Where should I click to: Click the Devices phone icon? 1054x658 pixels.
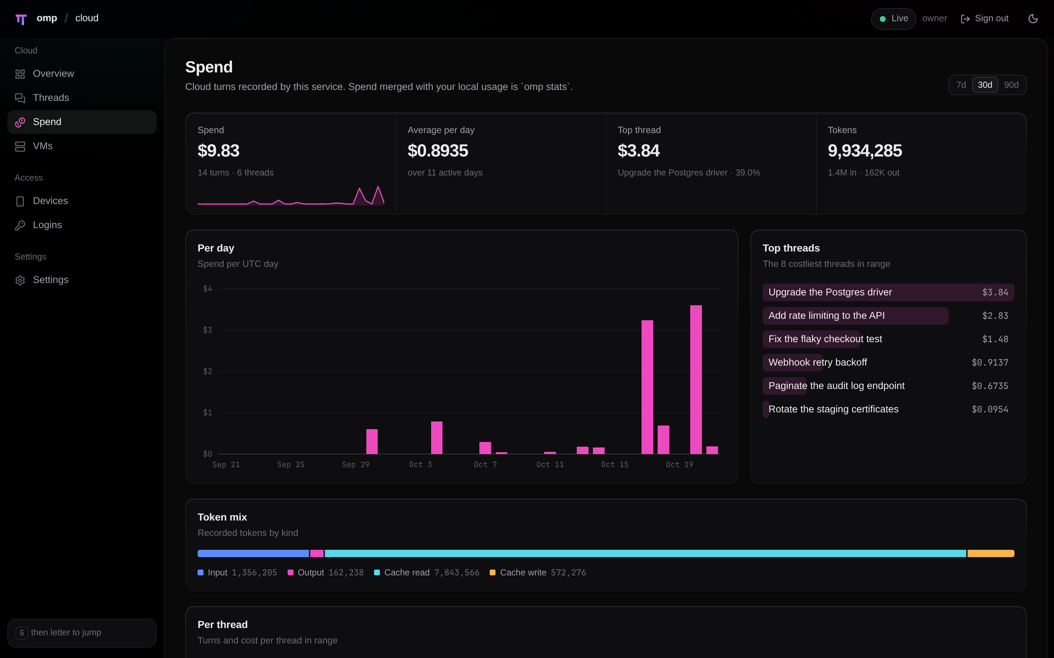(20, 201)
